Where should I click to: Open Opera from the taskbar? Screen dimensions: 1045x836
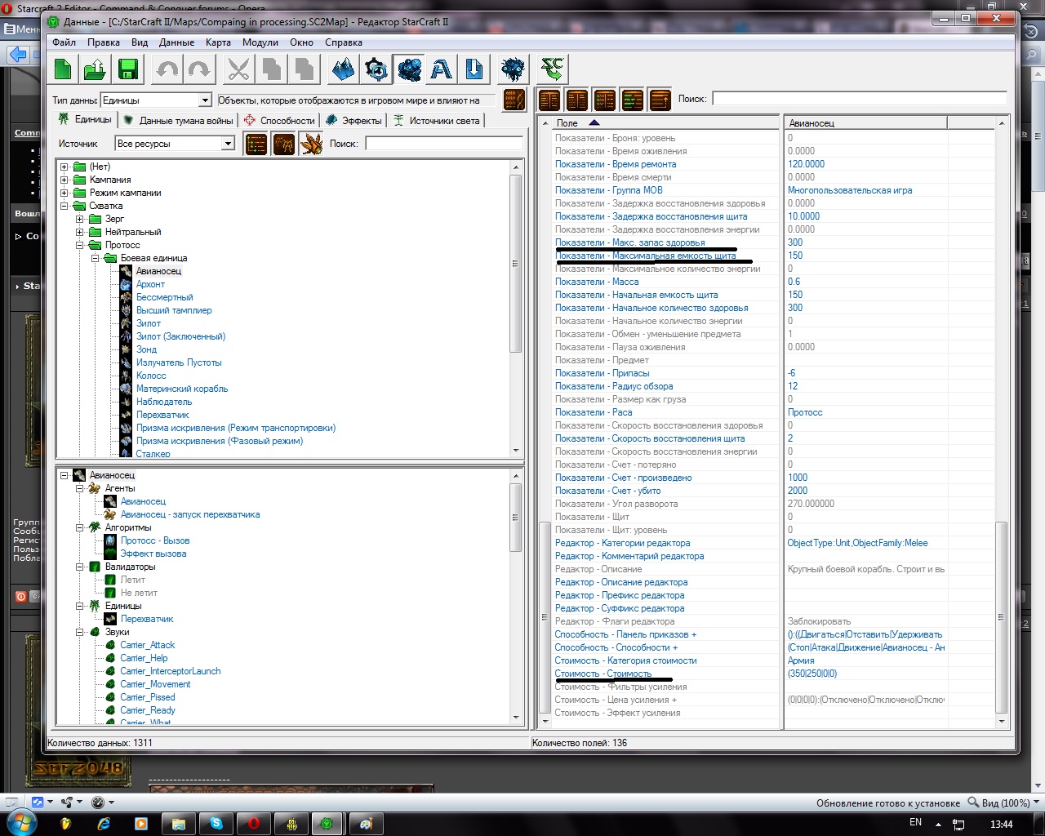pos(253,824)
